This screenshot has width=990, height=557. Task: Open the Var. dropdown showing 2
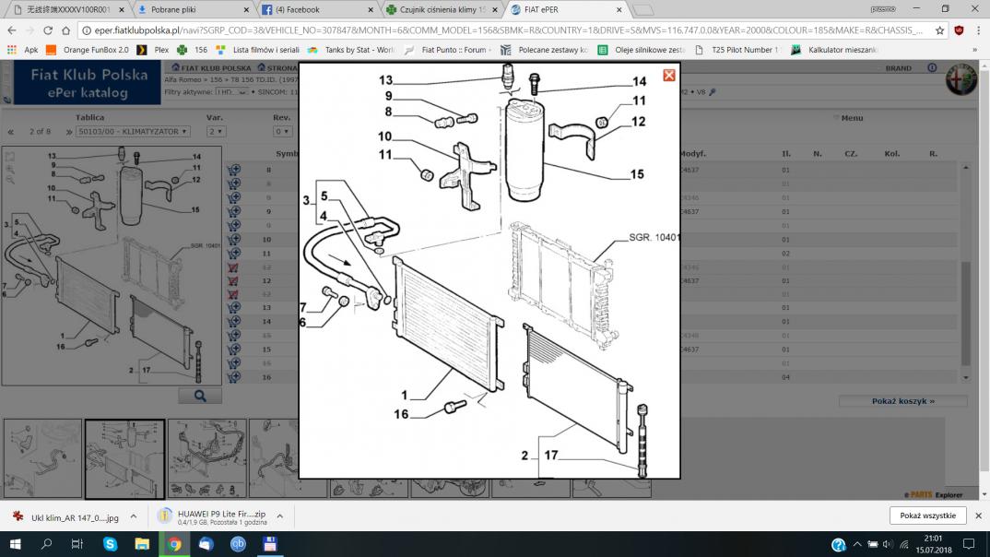pyautogui.click(x=216, y=131)
